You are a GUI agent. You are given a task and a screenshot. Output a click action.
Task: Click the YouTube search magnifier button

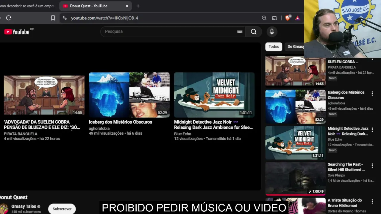coord(254,32)
